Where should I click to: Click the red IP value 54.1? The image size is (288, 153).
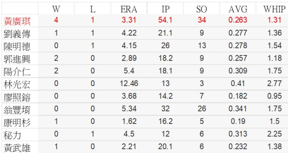point(165,20)
